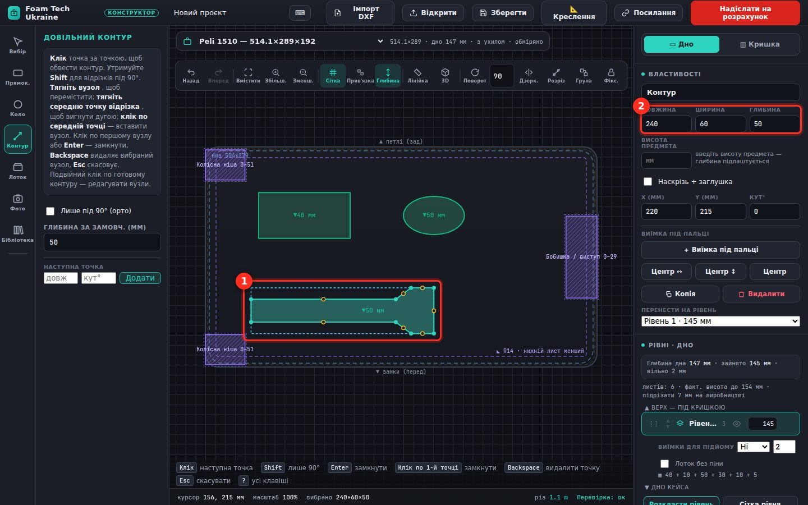
Task: Tick the Лоток без піни checkbox
Action: (664, 463)
